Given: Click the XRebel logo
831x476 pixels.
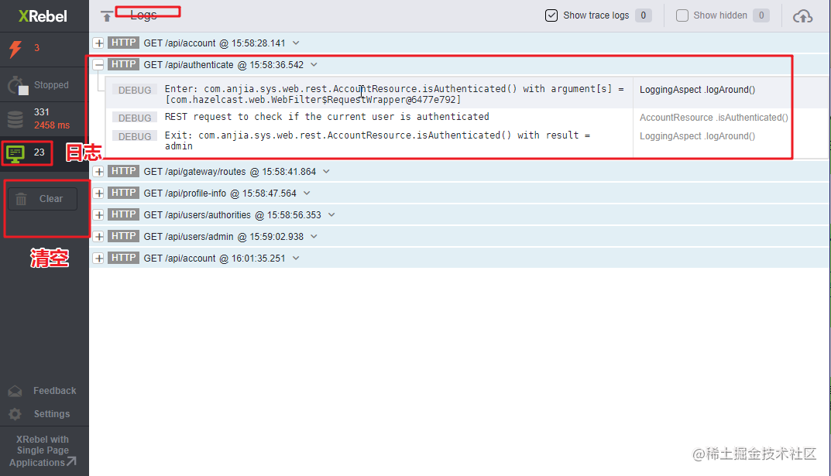Looking at the screenshot, I should (43, 16).
